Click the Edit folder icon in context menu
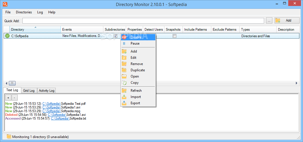The height and width of the screenshot is (142, 303). (x=124, y=58)
